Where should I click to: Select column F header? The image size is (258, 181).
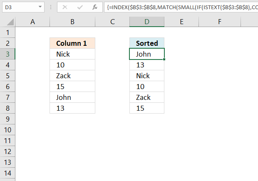click(220, 22)
